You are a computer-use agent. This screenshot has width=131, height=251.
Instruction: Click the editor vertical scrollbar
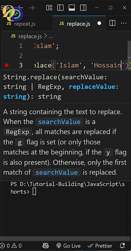[129, 48]
